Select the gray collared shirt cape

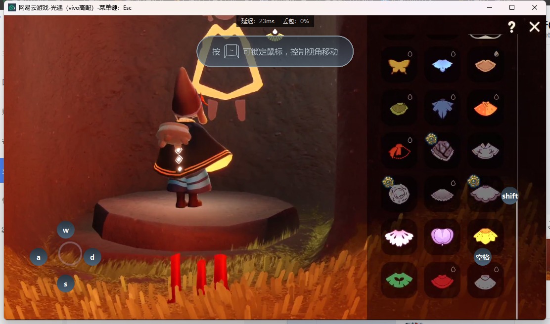tap(486, 151)
